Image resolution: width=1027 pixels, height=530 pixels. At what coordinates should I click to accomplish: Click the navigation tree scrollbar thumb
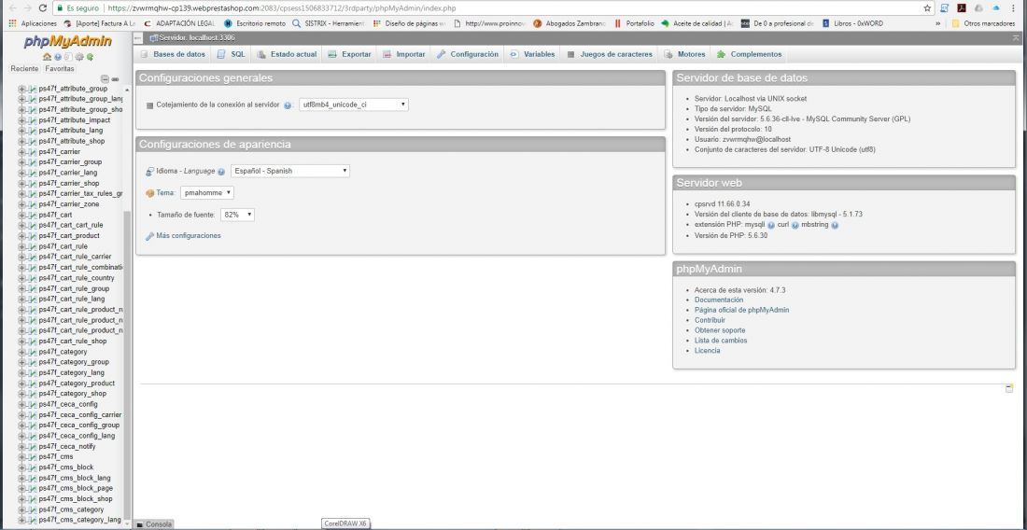(127, 367)
